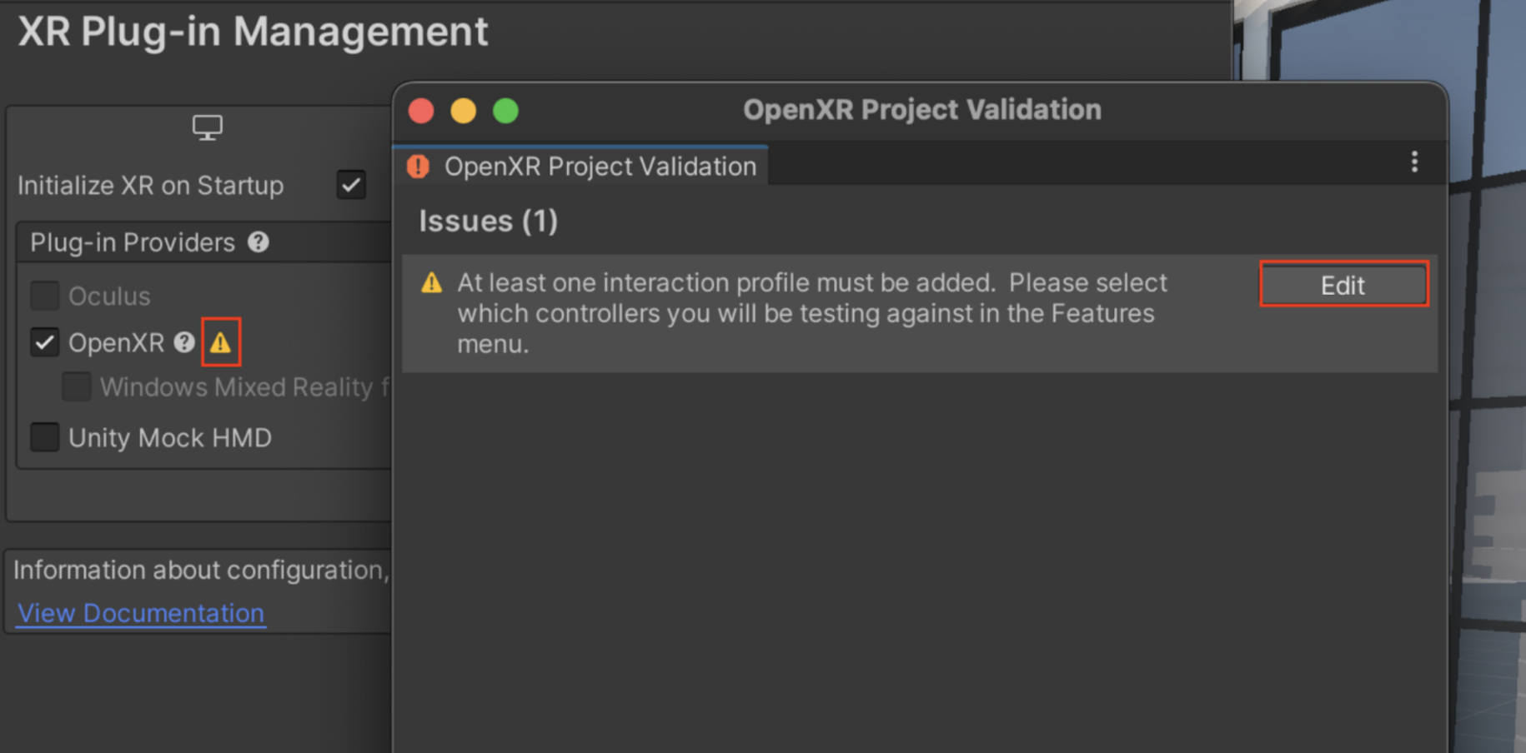Check the Windows Mixed Reality feature checkbox
Screen dimensions: 1526x753
77,387
